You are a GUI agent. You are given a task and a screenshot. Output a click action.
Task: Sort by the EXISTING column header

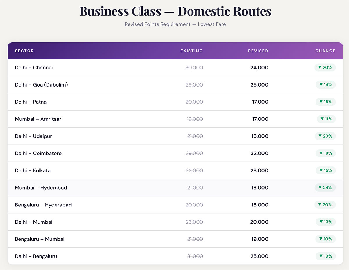191,51
